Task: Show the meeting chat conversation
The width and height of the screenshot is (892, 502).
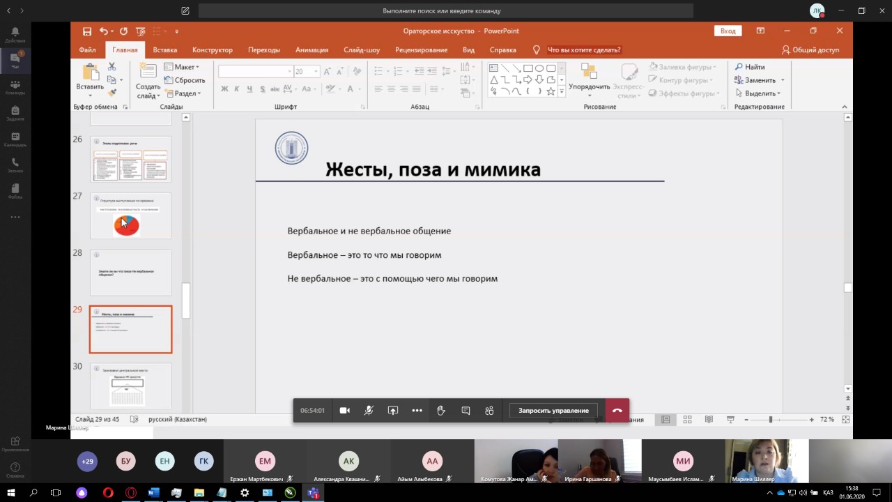Action: (x=466, y=411)
